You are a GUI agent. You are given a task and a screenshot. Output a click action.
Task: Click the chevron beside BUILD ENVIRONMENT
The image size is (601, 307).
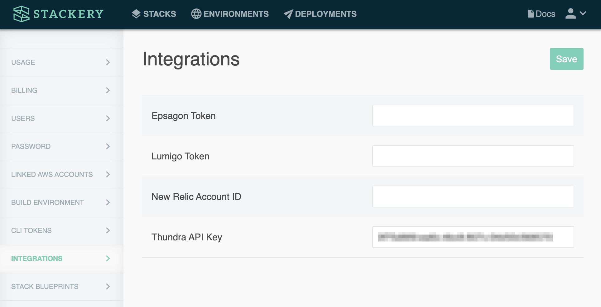coord(108,202)
